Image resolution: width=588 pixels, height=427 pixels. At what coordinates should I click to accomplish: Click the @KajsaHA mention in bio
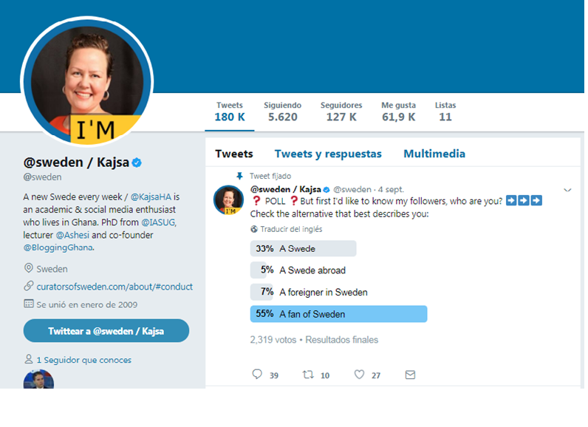[151, 197]
